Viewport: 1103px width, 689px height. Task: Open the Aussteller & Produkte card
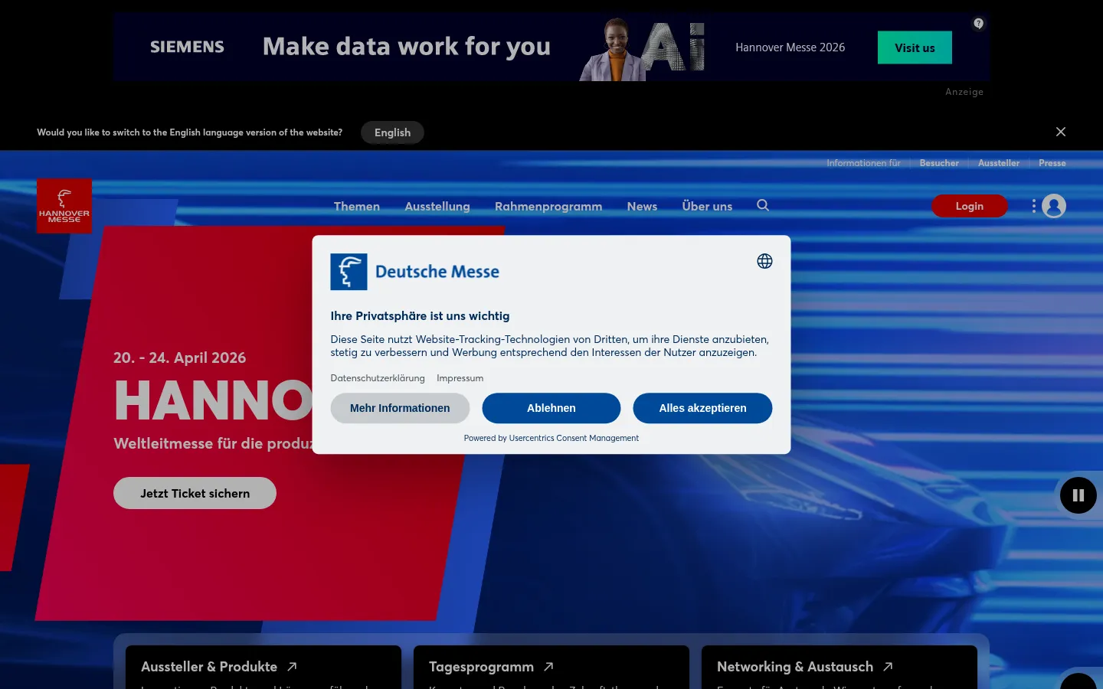263,668
